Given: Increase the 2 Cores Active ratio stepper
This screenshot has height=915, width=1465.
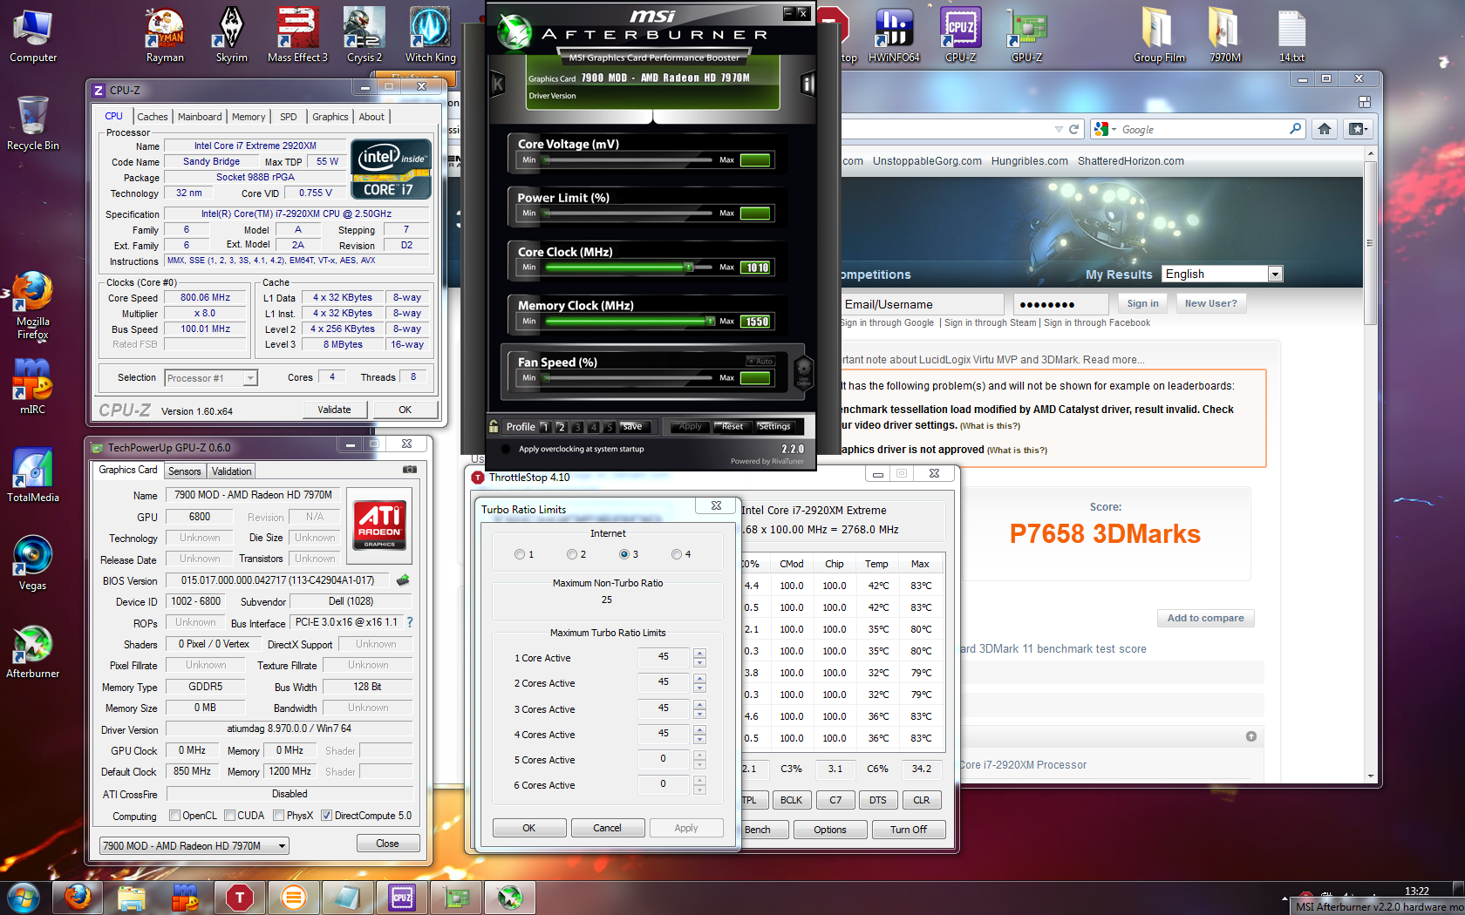Looking at the screenshot, I should pos(699,678).
